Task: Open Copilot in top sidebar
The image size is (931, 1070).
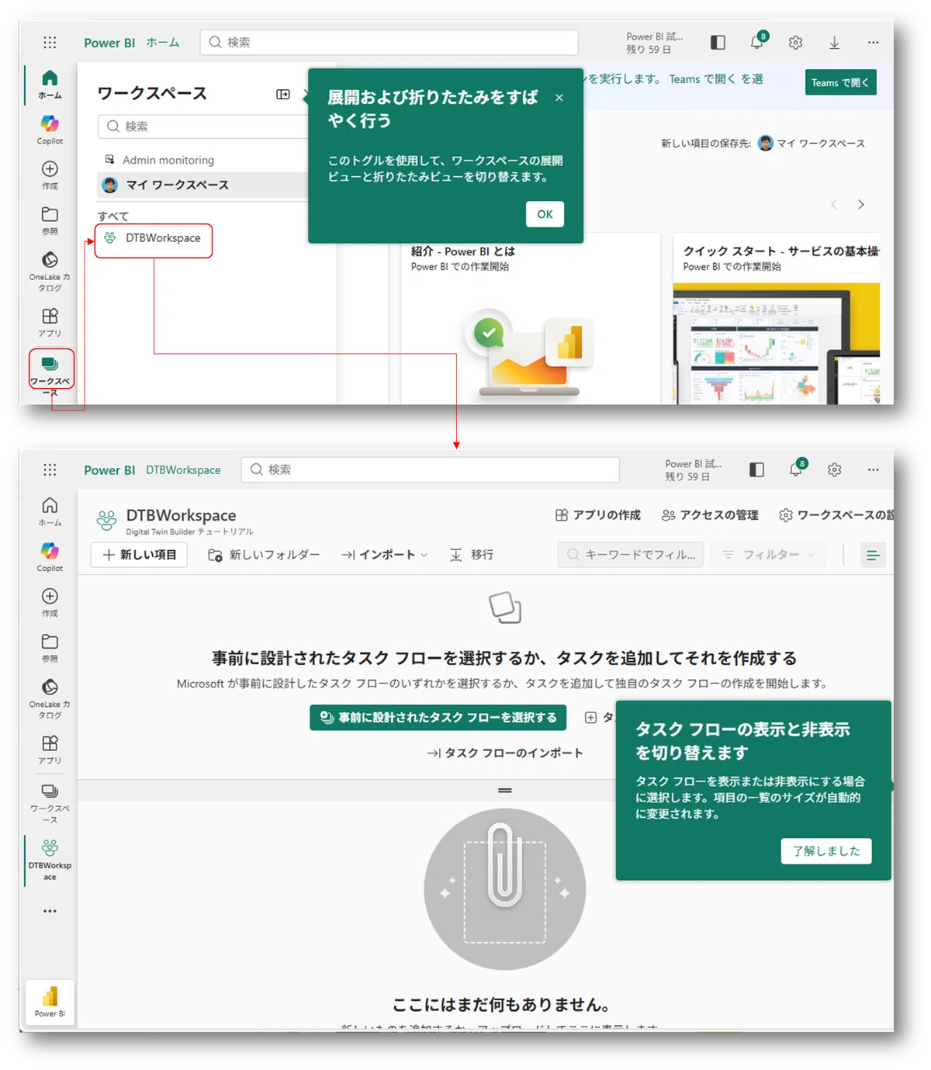Action: point(50,129)
